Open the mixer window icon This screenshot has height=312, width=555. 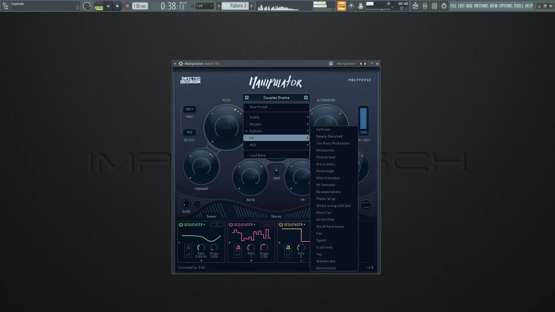[425, 6]
